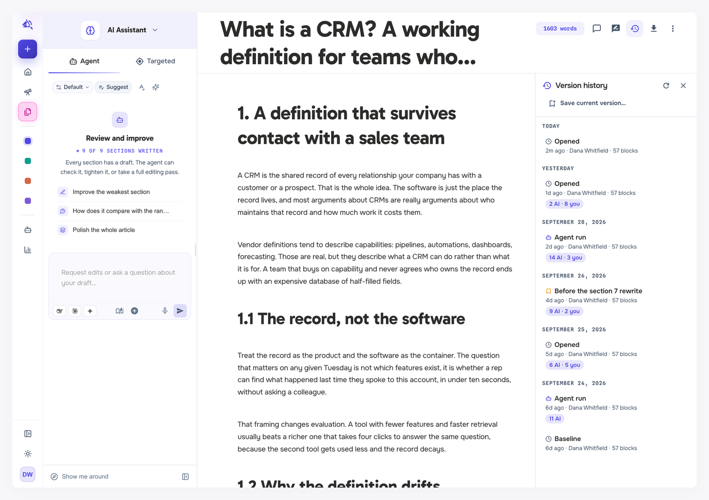The width and height of the screenshot is (709, 500).
Task: Open the DW user avatar
Action: (x=27, y=474)
